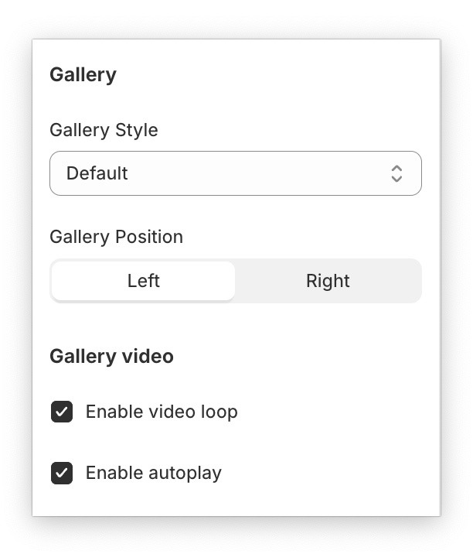
Task: Click the Gallery Position segmented control background
Action: coord(236,299)
